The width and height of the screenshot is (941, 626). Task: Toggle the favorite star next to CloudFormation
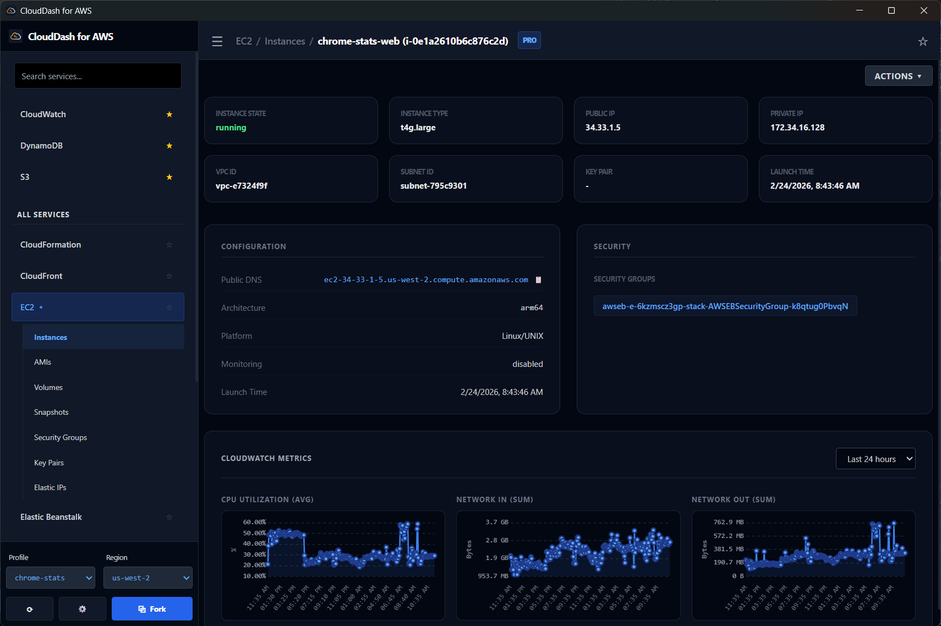coord(169,245)
